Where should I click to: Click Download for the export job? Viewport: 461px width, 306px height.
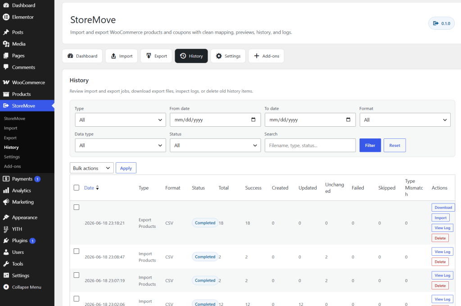(x=443, y=208)
